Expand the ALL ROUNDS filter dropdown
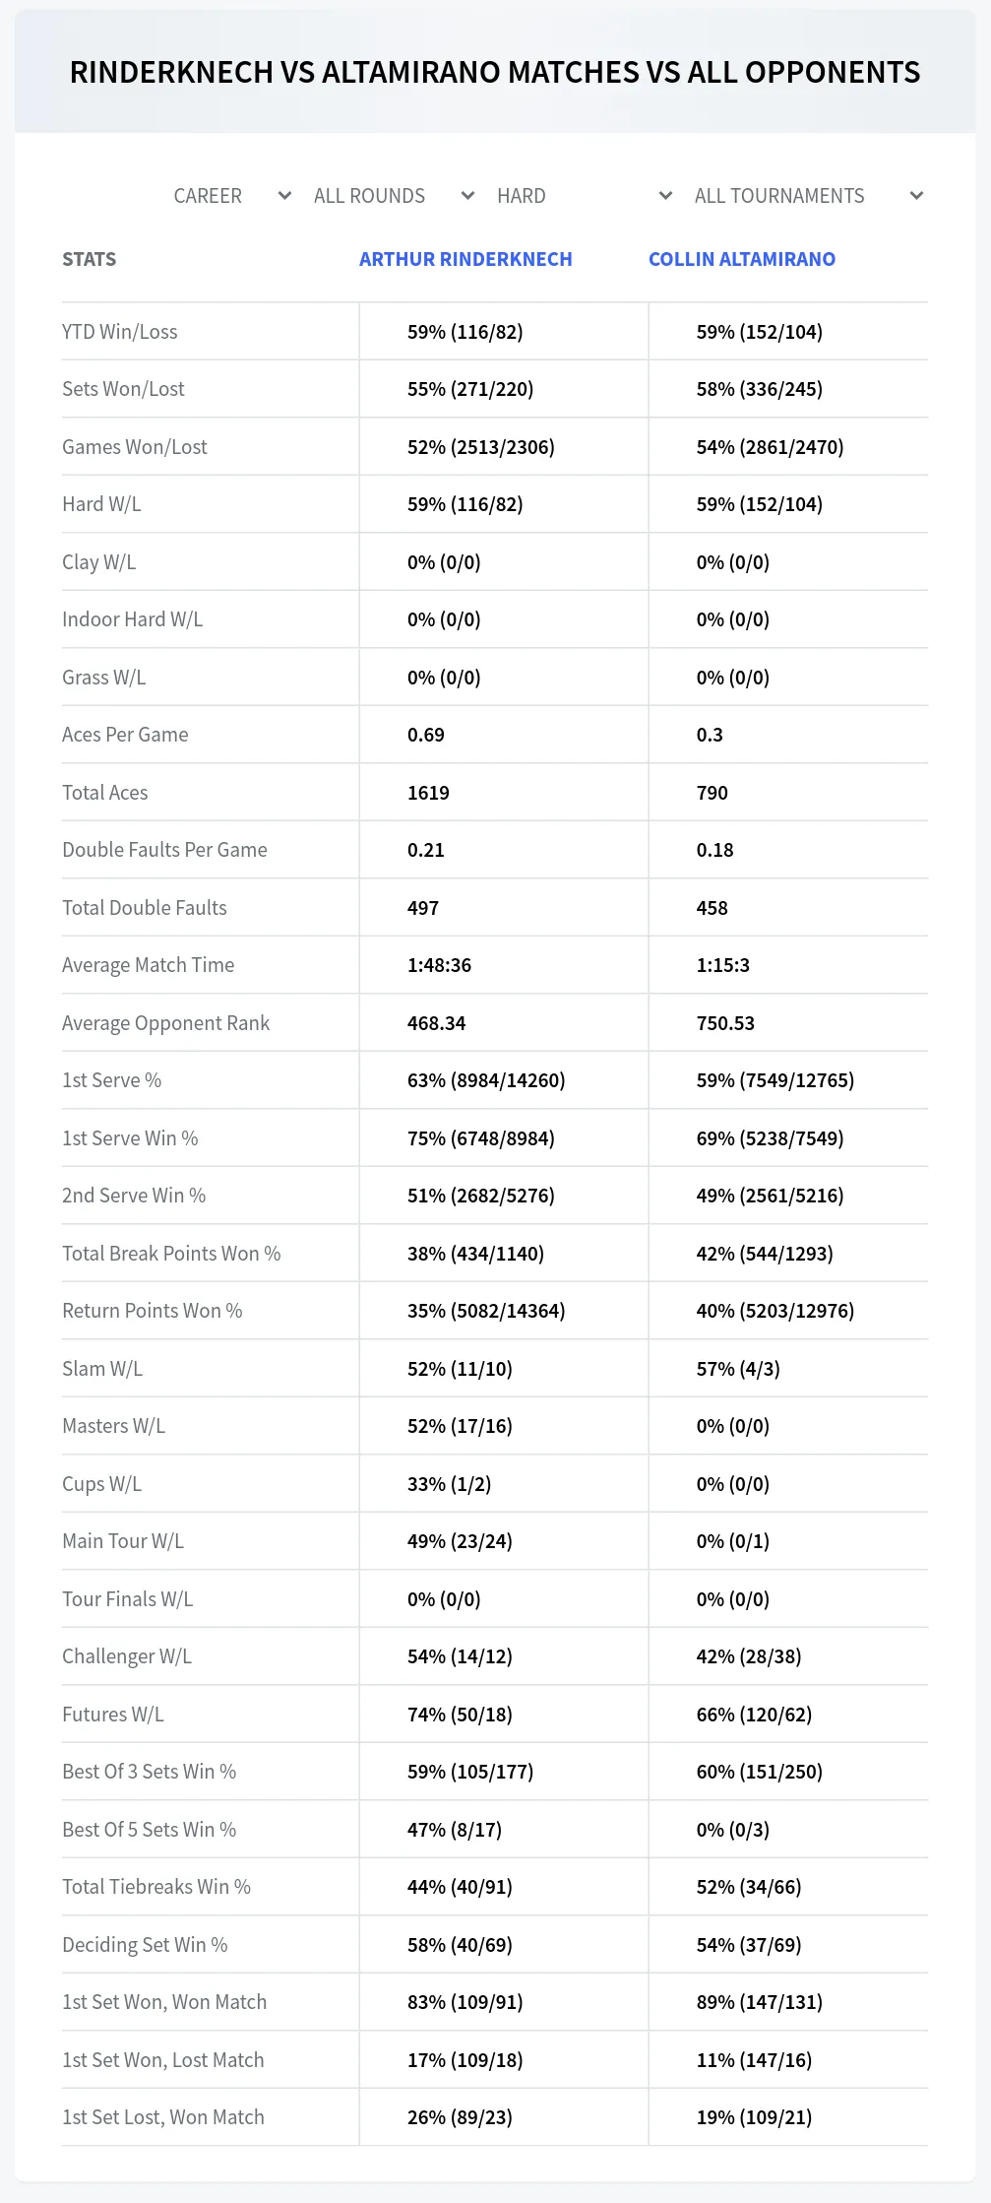 [x=394, y=196]
